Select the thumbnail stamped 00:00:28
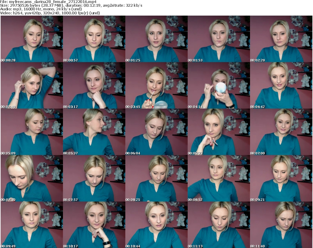 pyautogui.click(x=32, y=39)
